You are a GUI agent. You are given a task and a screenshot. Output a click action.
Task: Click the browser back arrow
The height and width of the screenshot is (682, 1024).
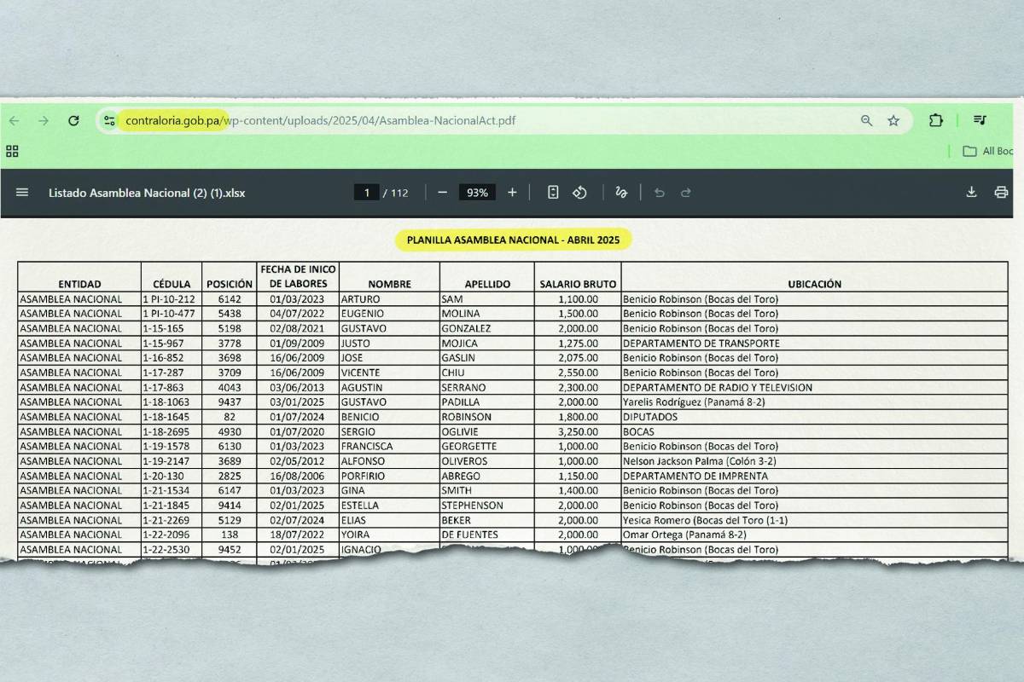tap(14, 121)
